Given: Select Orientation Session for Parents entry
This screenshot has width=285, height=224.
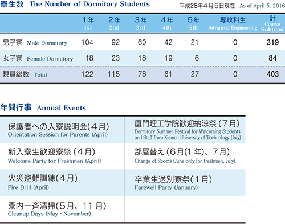Looking at the screenshot, I should (58, 130).
